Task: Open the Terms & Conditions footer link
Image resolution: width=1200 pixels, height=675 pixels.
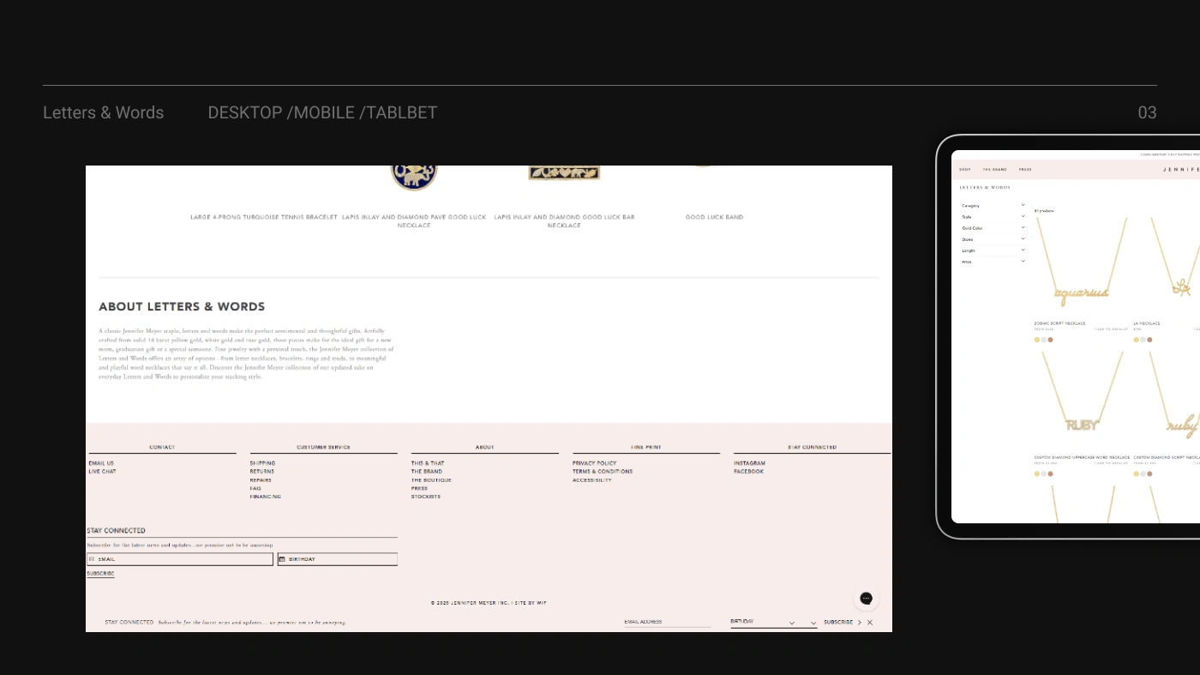Action: [x=603, y=472]
